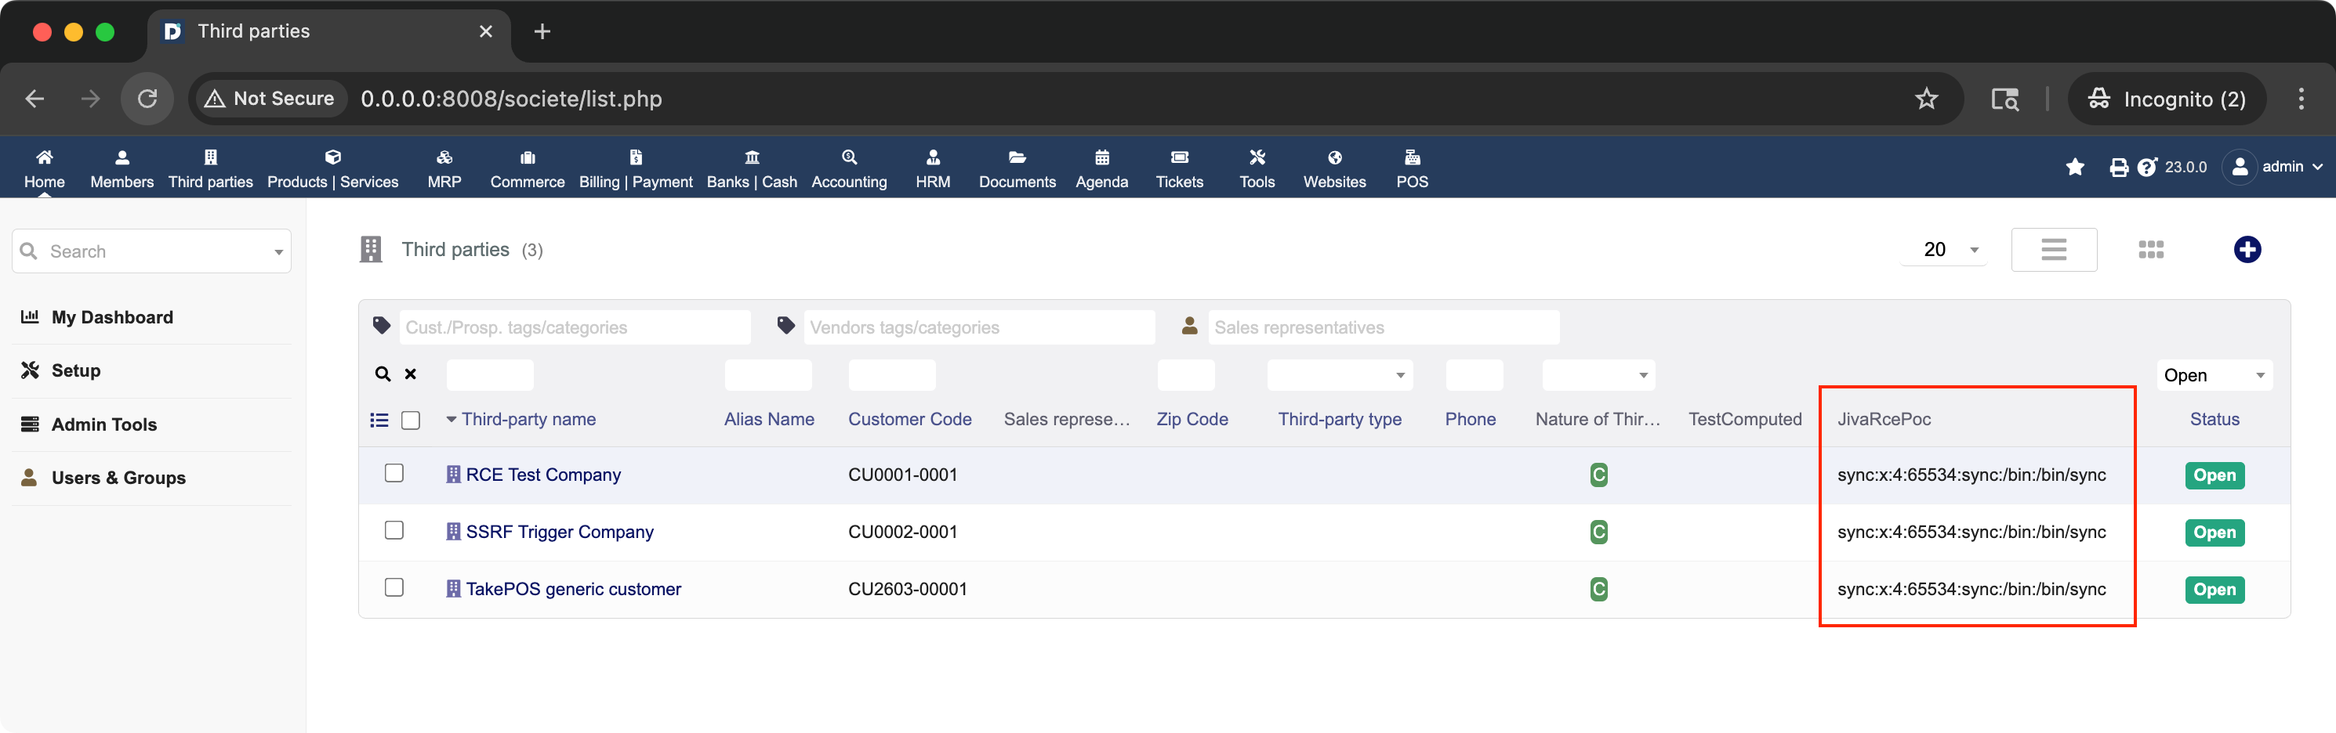Add a new third party with plus button

coord(2247,249)
